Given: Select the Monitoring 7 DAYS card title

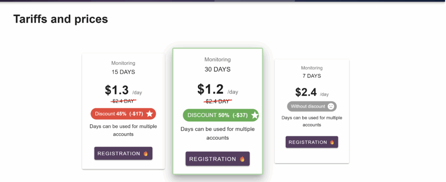Looking at the screenshot, I should pyautogui.click(x=311, y=72).
